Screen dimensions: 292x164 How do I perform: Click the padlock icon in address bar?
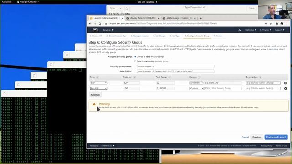coord(106,24)
